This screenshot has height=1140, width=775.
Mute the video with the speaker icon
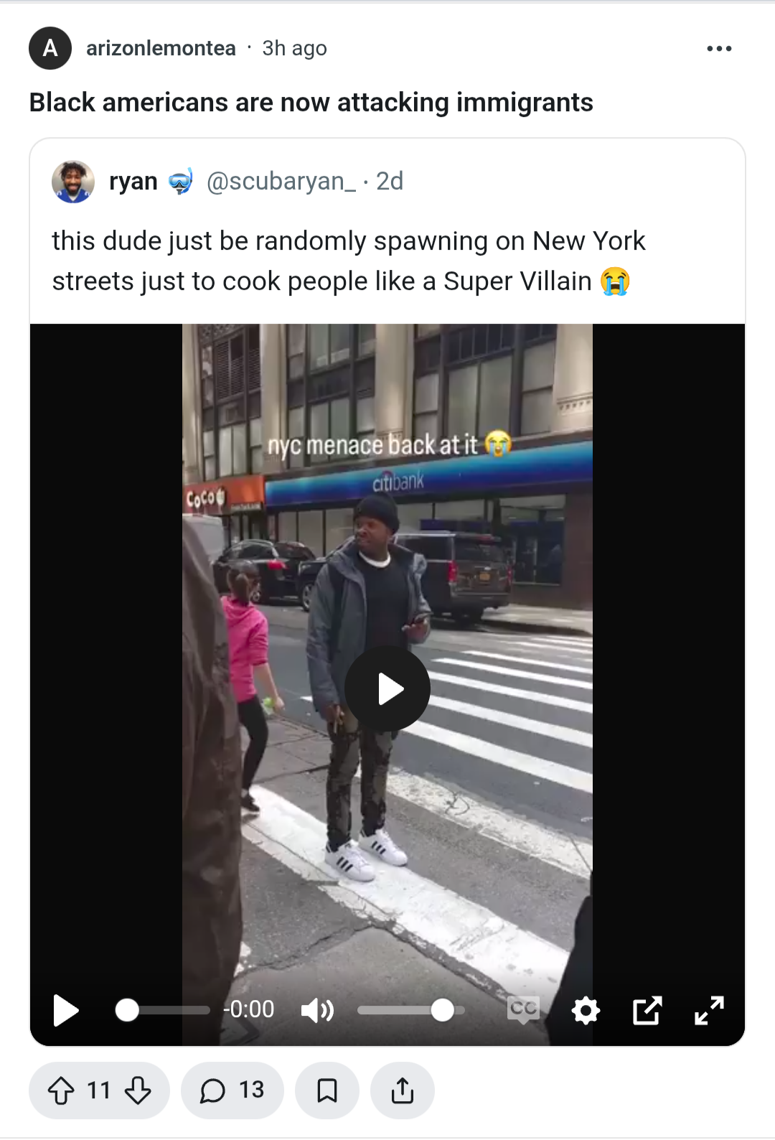[317, 1010]
